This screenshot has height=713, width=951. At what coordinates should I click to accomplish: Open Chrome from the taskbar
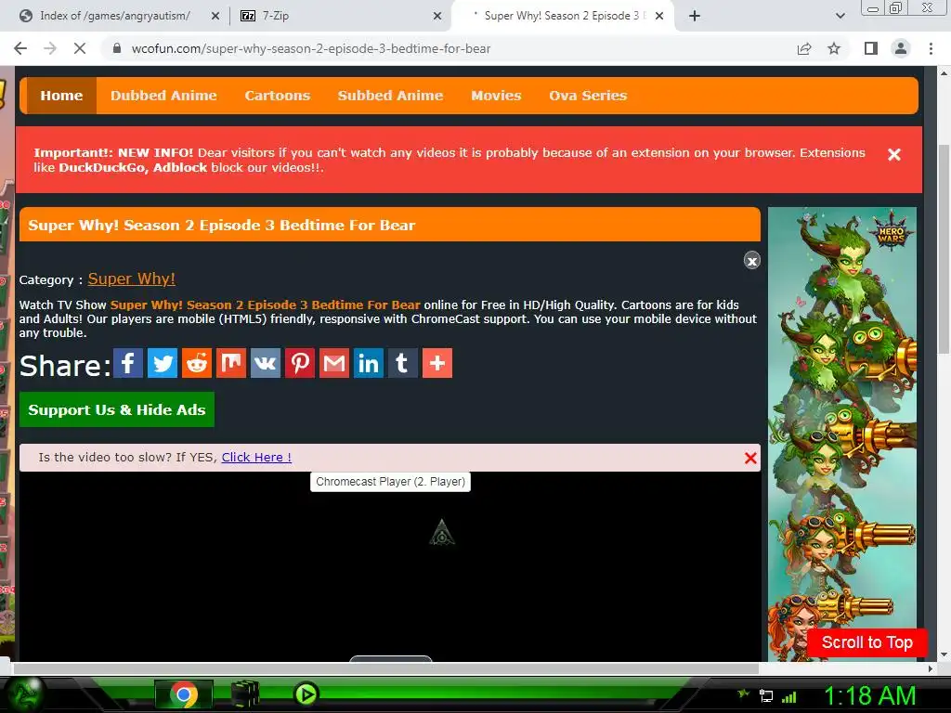(184, 694)
